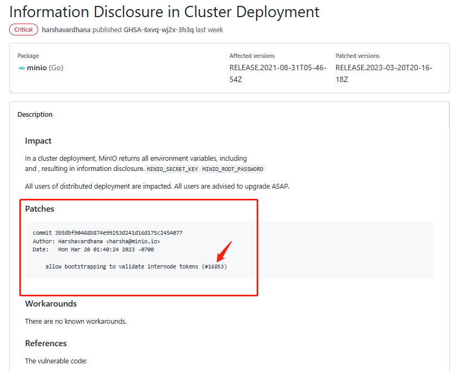
Task: Select the affected version RELEASE.2021-08-31T05-46-54Z
Action: tap(278, 73)
